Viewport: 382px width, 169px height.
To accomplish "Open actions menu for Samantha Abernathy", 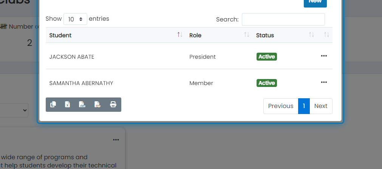I will [x=324, y=82].
